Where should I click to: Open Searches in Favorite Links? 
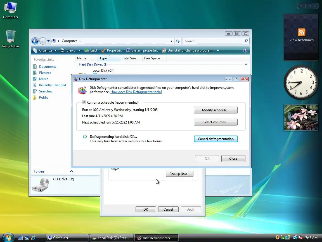pyautogui.click(x=42, y=91)
